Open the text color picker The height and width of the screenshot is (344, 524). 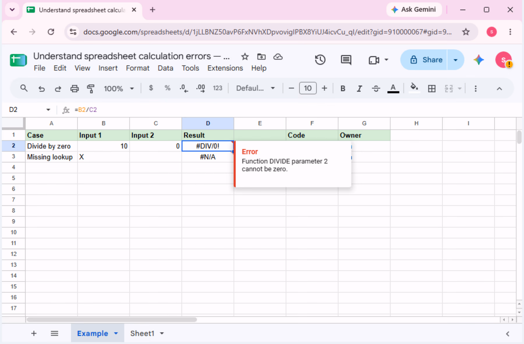click(393, 88)
